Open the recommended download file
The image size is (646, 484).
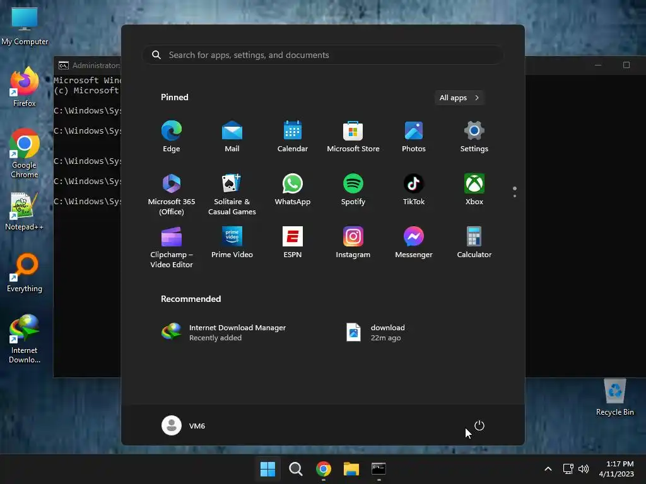coord(375,332)
